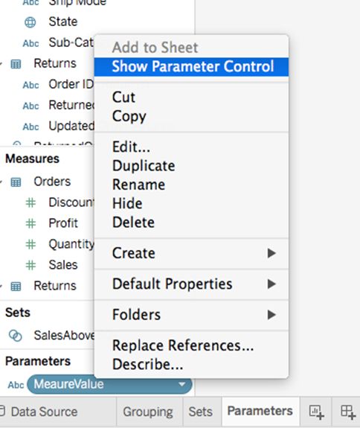Screen dimensions: 360x428
Task: Click the new dashboard icon
Action: click(348, 412)
